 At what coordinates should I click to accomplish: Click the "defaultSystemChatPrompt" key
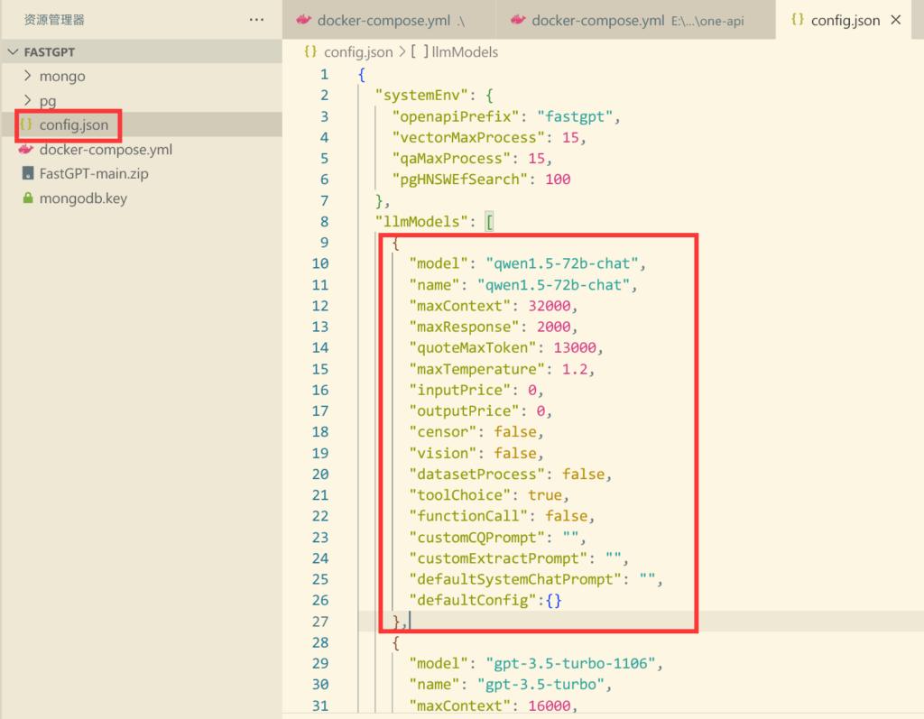coord(515,579)
